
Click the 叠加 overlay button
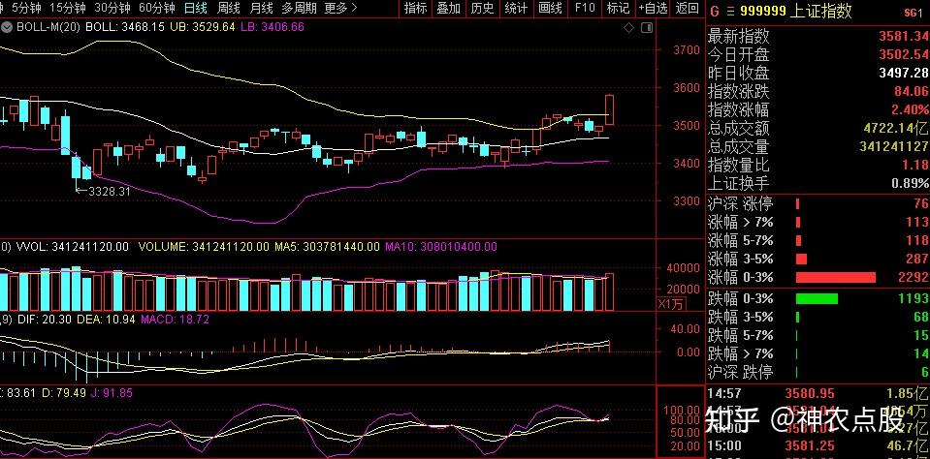(449, 9)
